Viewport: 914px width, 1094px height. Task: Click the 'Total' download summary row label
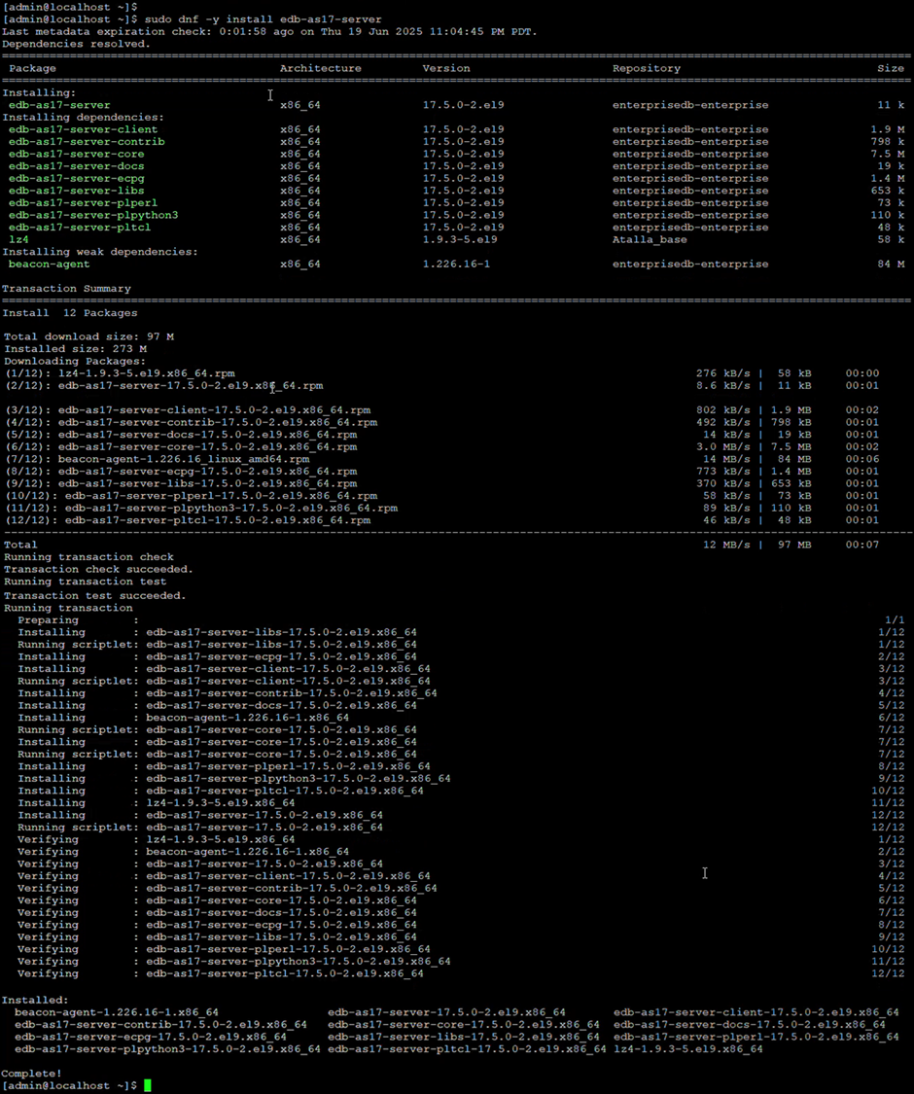click(20, 545)
